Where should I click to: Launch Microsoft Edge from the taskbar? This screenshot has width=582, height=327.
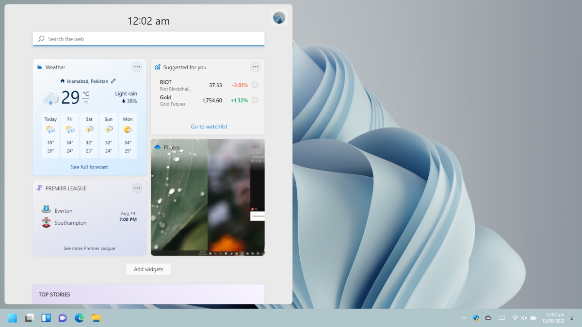(79, 318)
